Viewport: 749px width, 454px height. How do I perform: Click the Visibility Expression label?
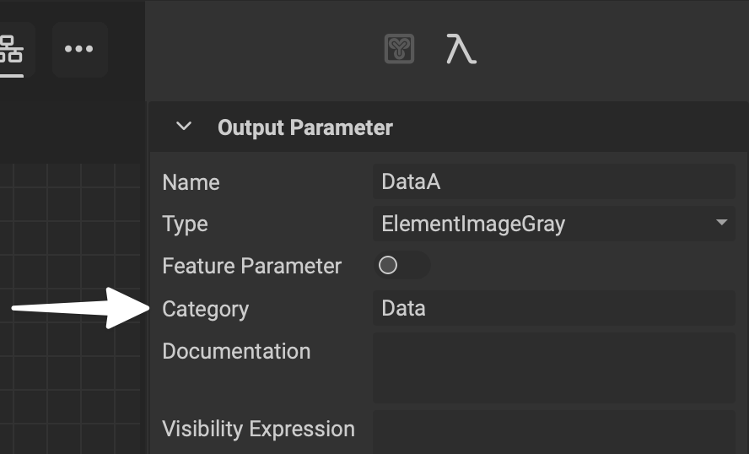(258, 429)
